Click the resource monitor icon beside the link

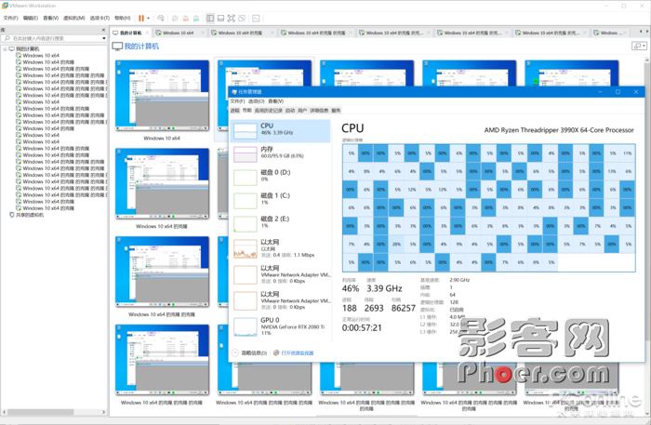[x=276, y=352]
